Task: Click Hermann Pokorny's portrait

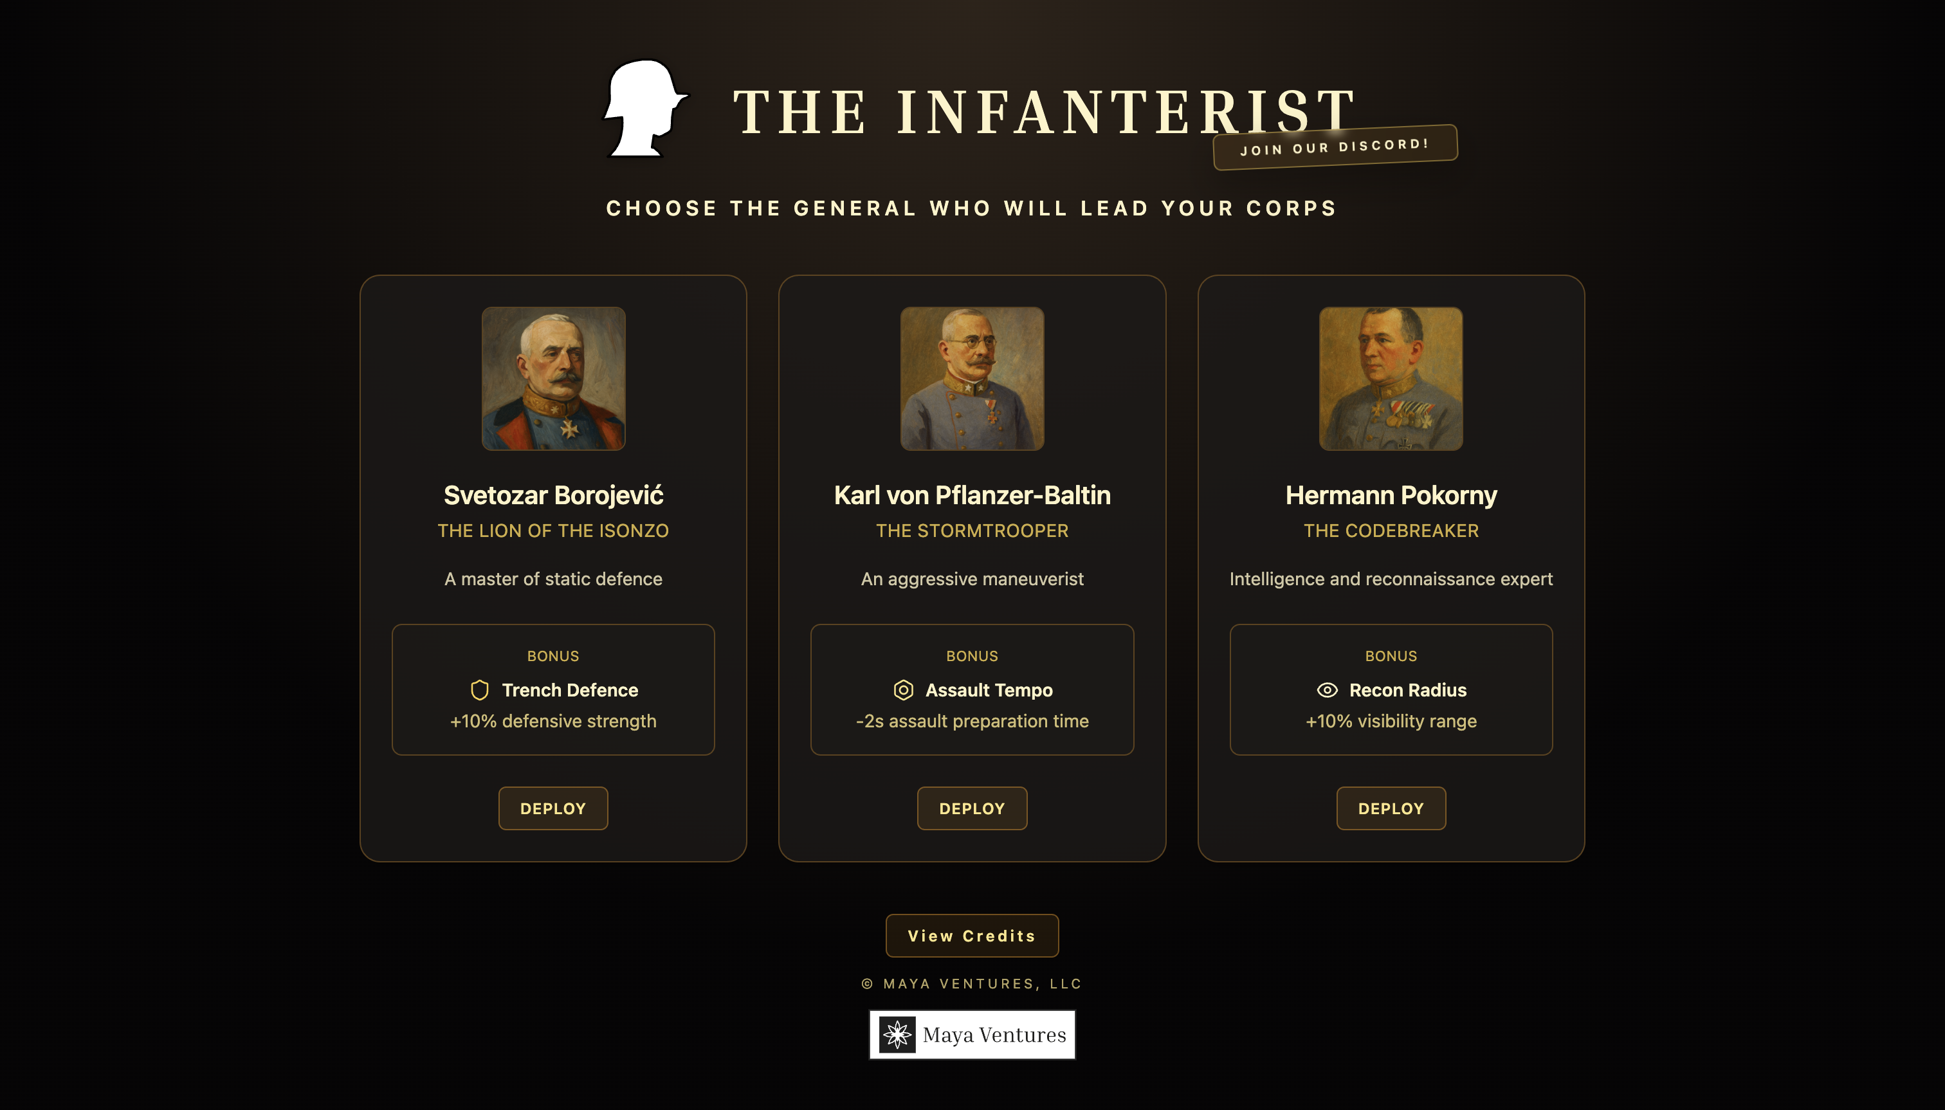Action: (x=1391, y=379)
